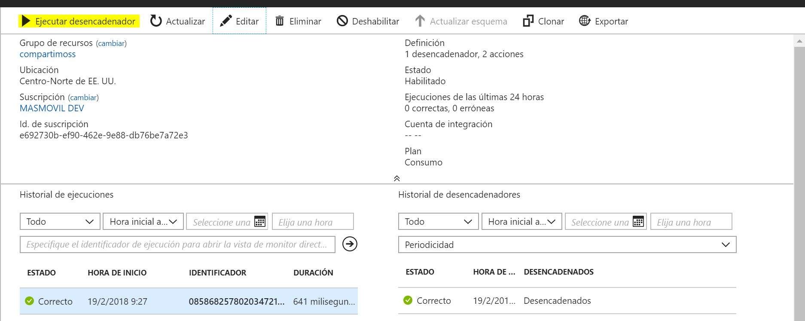This screenshot has height=321, width=805.
Task: Open the Periodicidad trigger dropdown
Action: (x=567, y=245)
